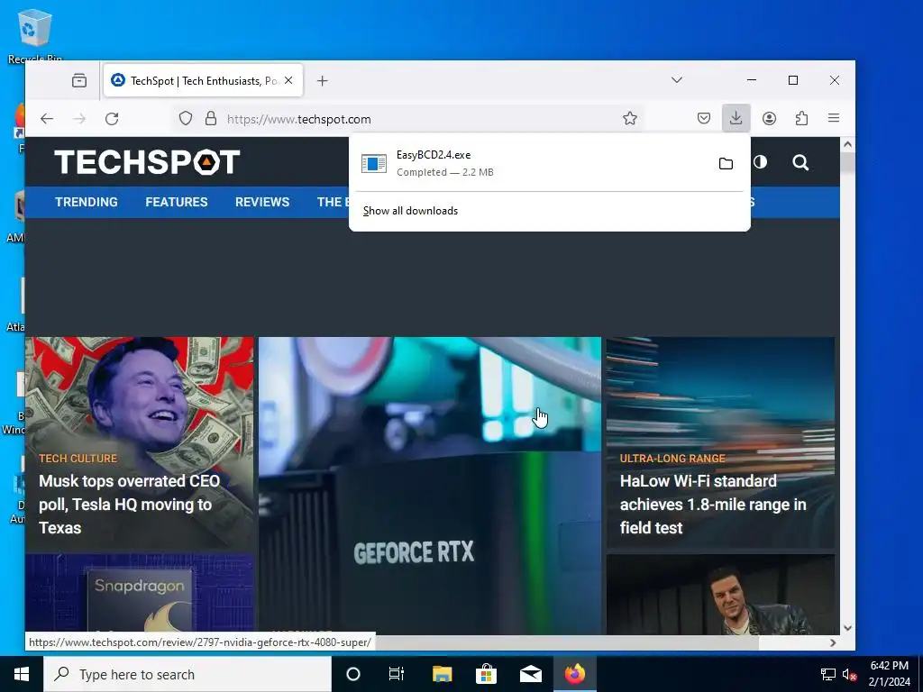The height and width of the screenshot is (692, 923).
Task: Click Show all downloads
Action: [410, 211]
